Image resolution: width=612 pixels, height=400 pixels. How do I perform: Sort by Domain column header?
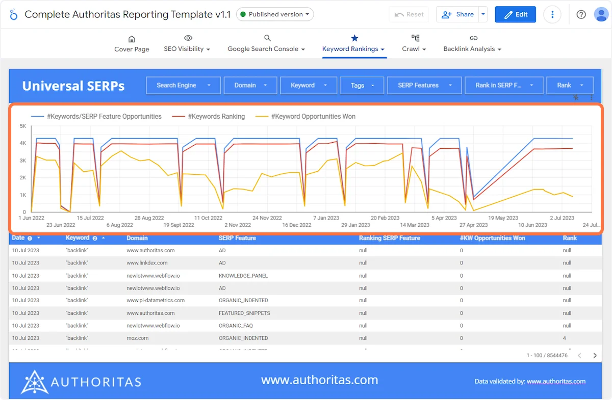click(137, 238)
